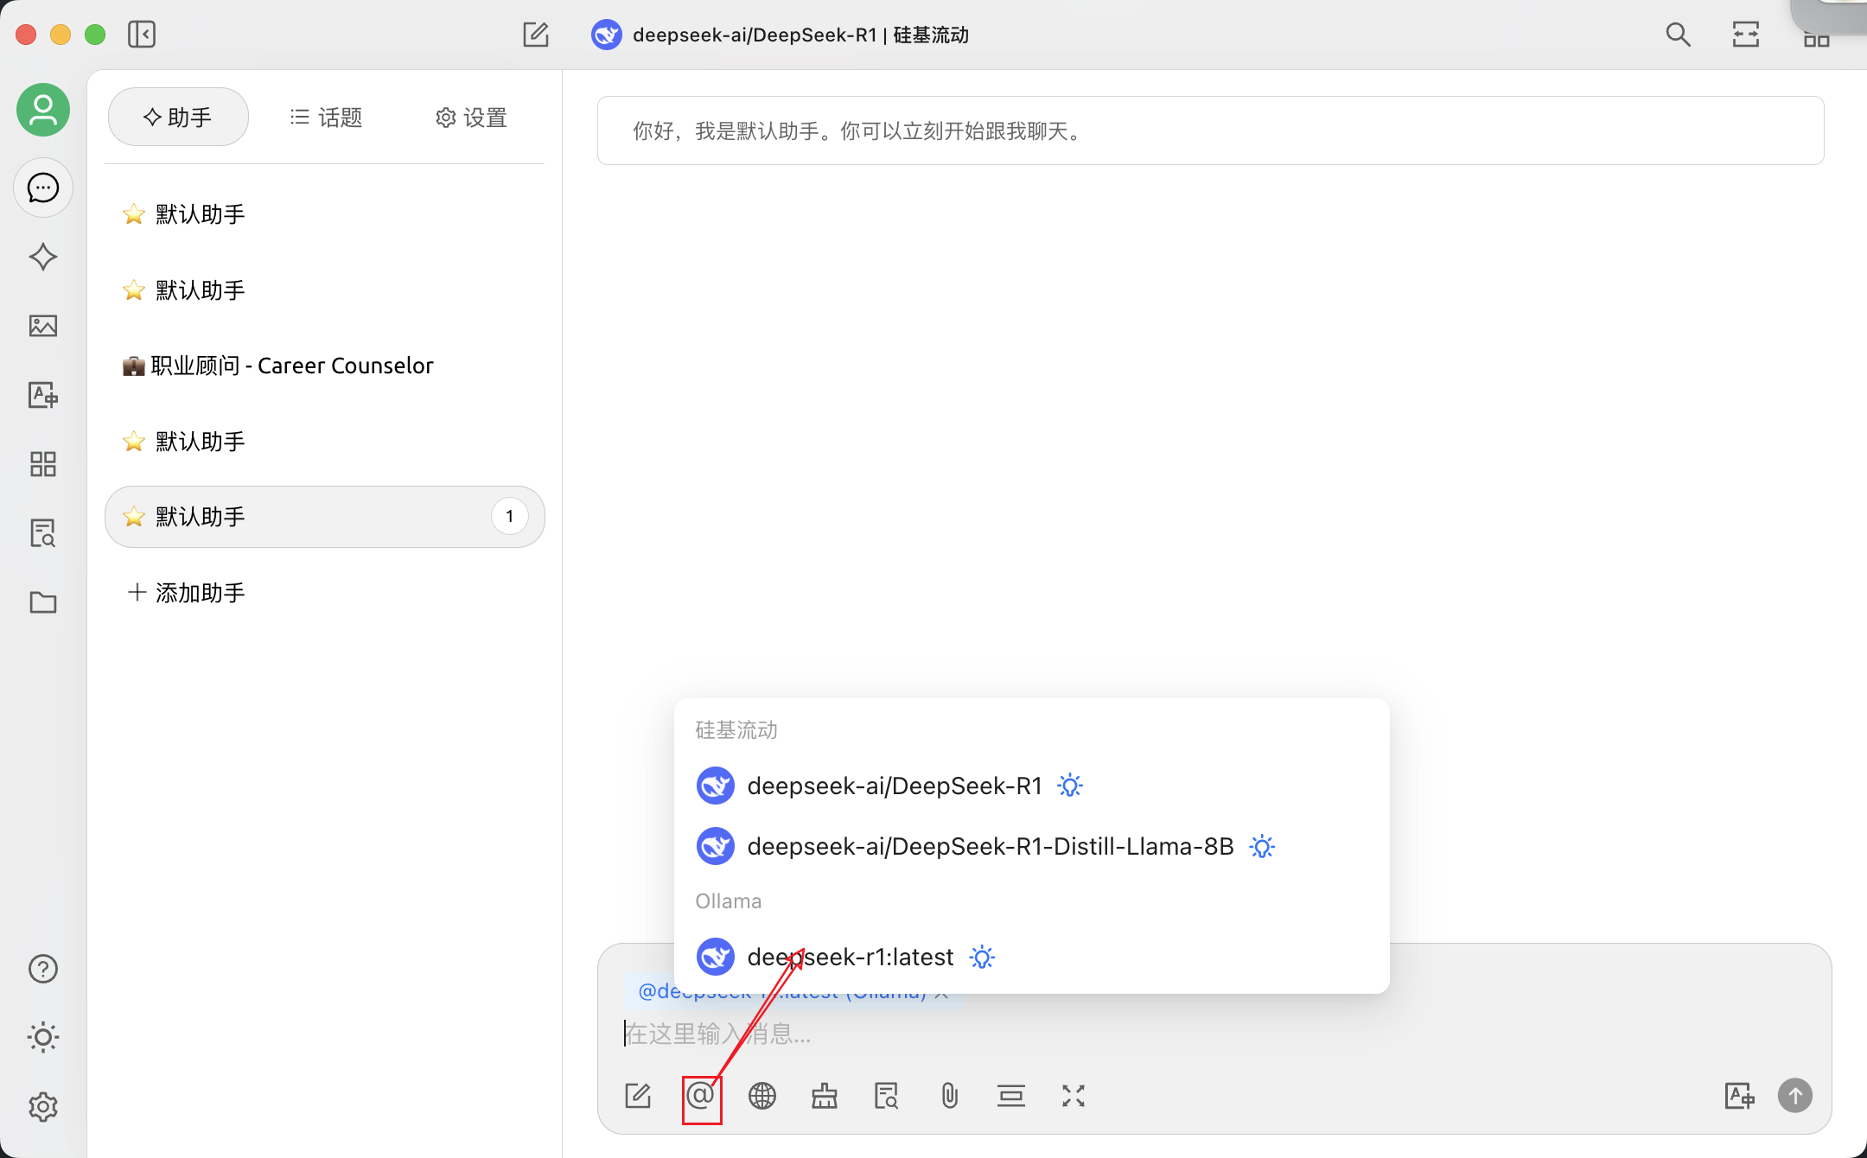Choose deepseek-ai/DeepSeek-R1 from the model popup

[x=1032, y=786]
